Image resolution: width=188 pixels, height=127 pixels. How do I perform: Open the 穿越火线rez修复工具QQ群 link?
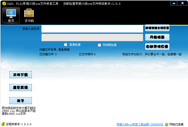tap(140, 125)
